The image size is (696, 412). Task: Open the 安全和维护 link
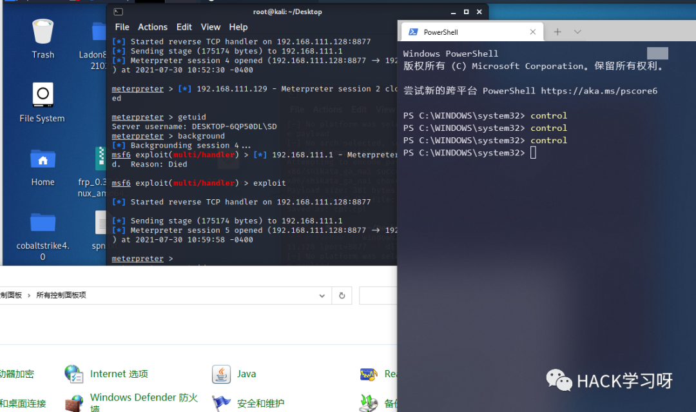(260, 403)
